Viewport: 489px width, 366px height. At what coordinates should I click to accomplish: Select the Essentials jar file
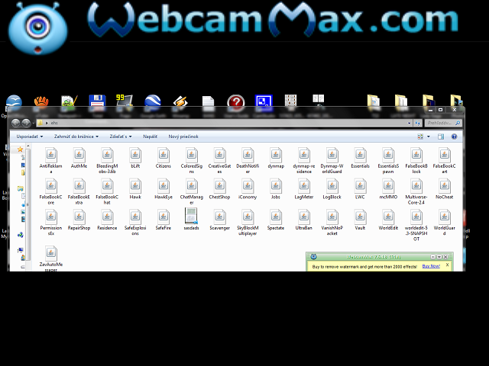(360, 158)
